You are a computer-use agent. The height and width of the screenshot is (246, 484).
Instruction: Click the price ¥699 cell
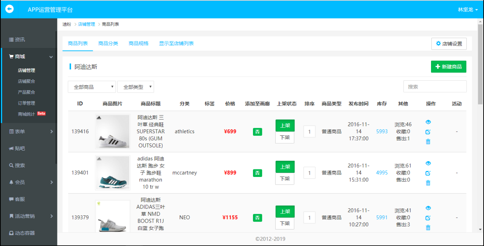[230, 132]
